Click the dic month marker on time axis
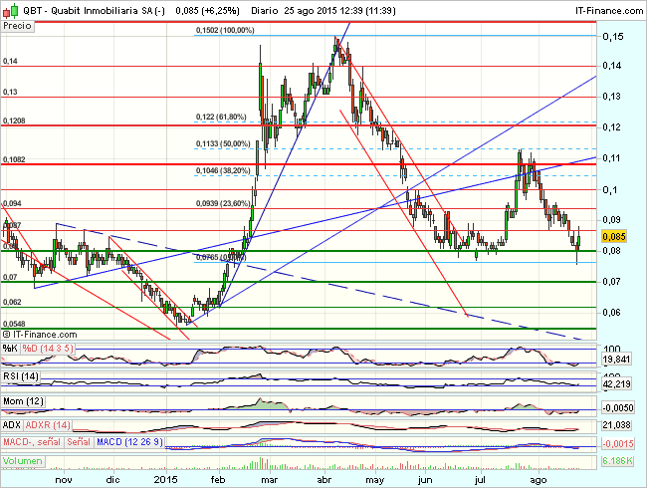 112,480
